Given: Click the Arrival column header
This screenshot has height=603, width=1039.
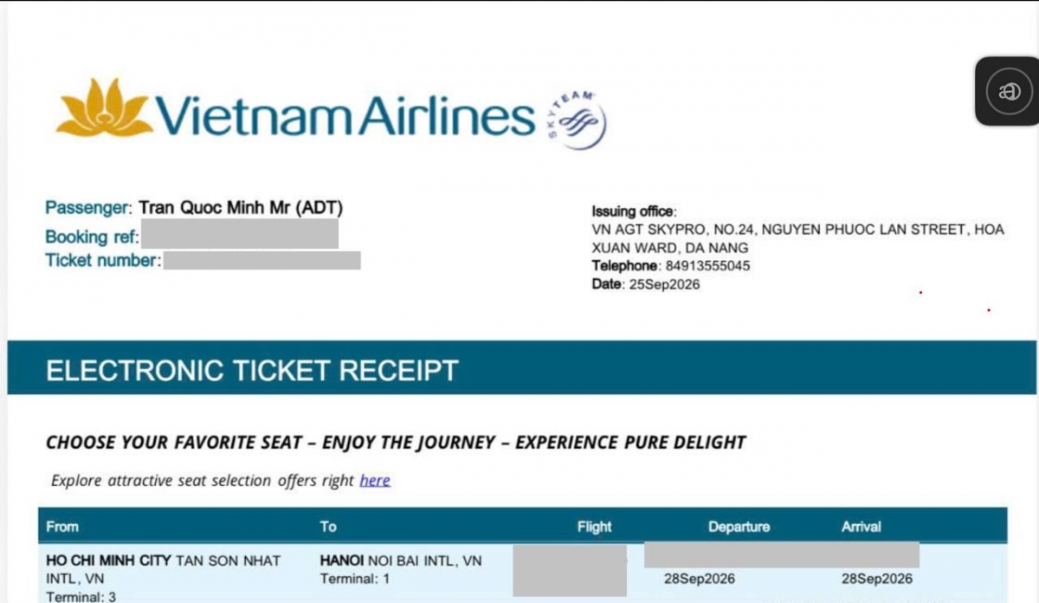Looking at the screenshot, I should tap(862, 527).
